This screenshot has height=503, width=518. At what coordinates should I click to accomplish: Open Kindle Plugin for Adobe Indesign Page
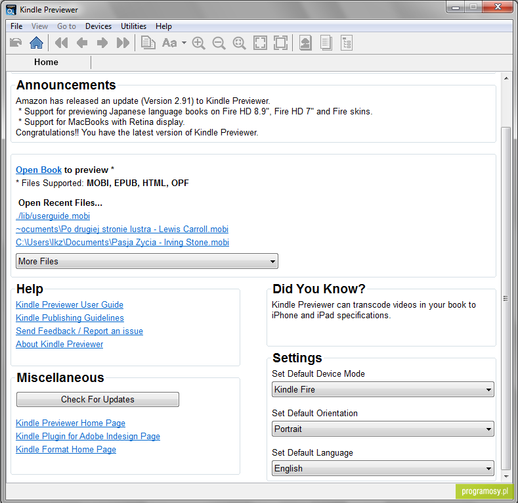pos(88,437)
